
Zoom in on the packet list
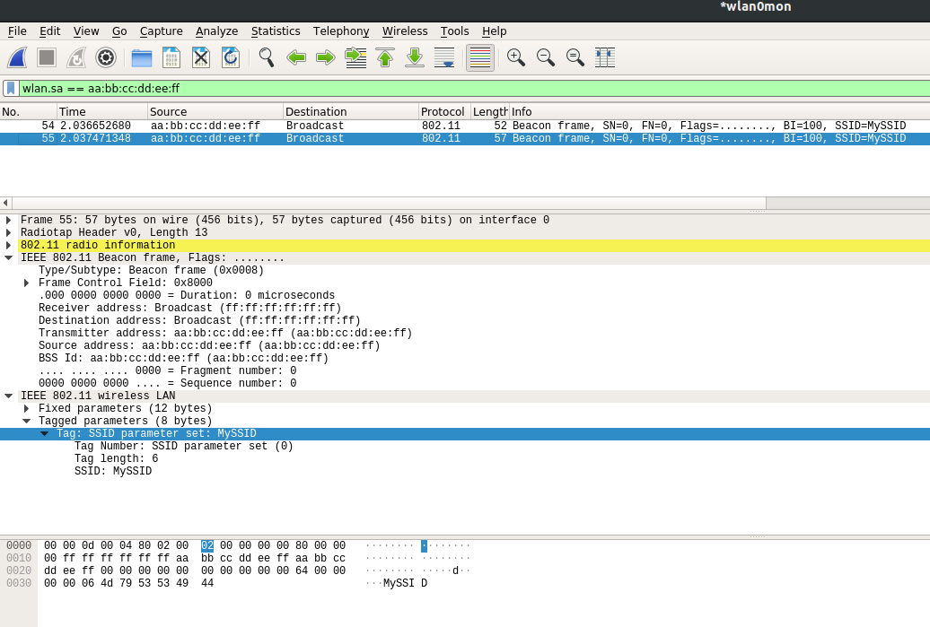point(516,57)
